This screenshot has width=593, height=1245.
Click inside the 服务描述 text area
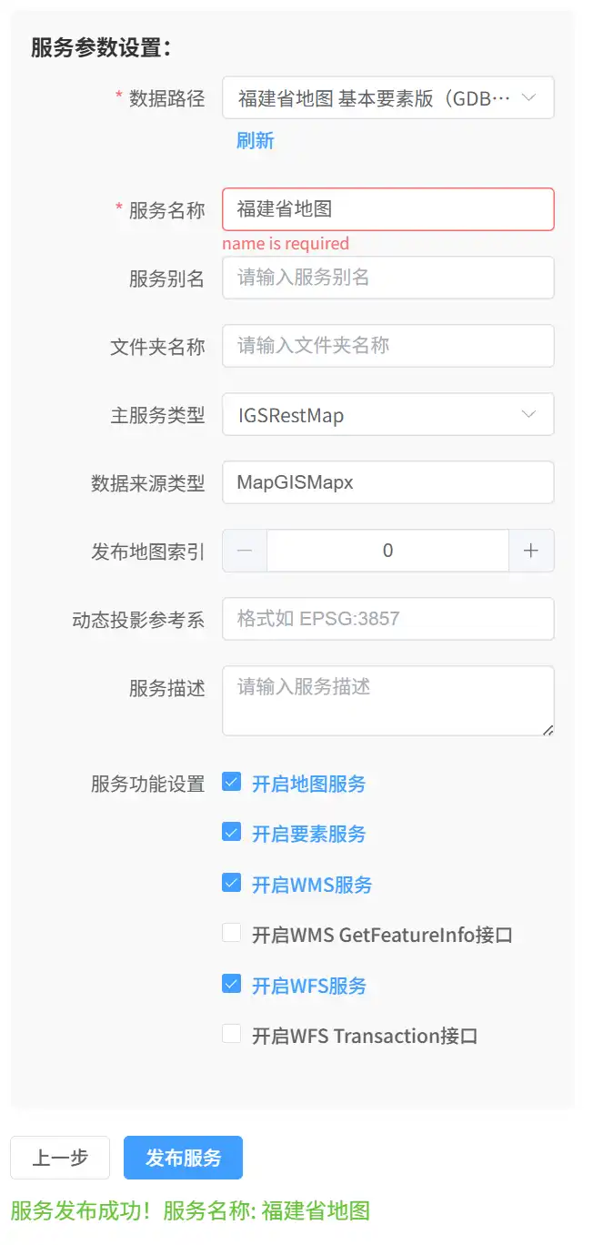pyautogui.click(x=388, y=696)
